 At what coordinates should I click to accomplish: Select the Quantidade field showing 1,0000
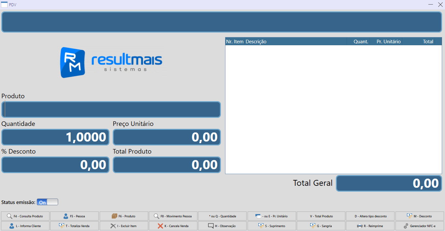tap(55, 137)
